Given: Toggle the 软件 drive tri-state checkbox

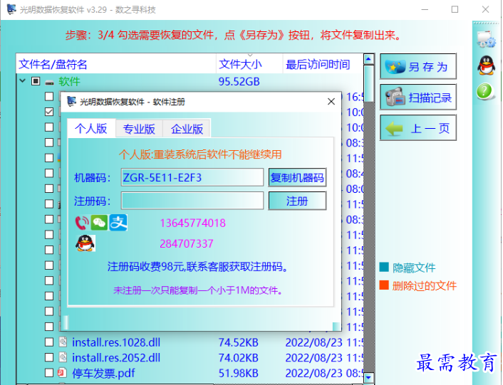Looking at the screenshot, I should tap(36, 81).
